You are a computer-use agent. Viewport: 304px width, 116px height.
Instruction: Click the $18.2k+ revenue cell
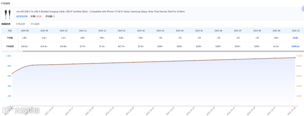pos(25,47)
